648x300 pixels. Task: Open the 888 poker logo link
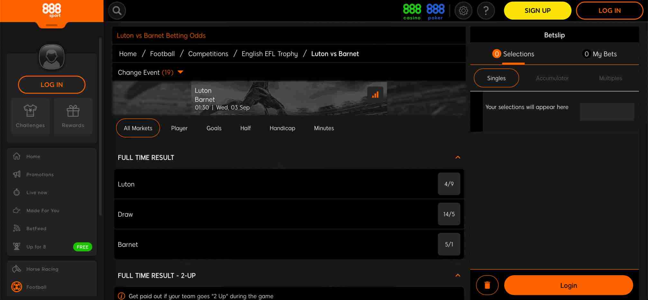pyautogui.click(x=435, y=12)
